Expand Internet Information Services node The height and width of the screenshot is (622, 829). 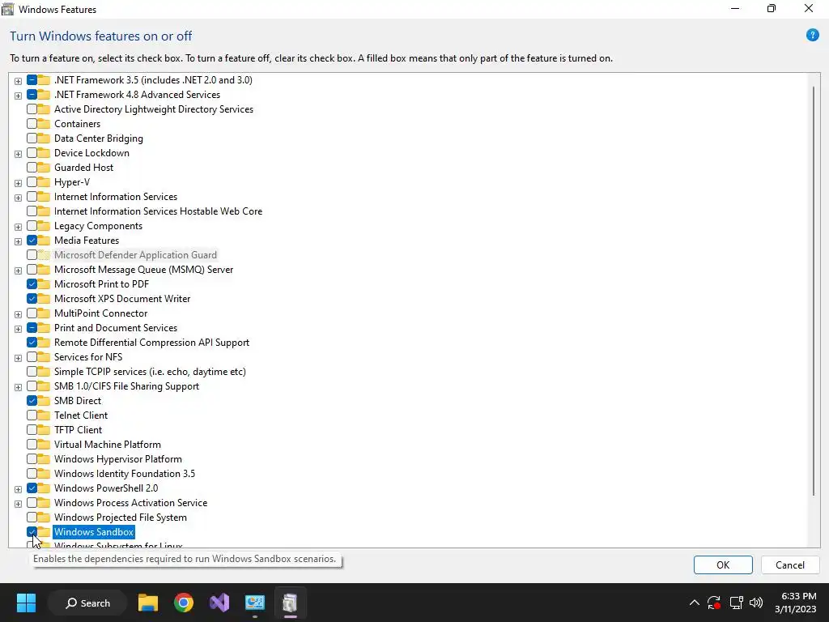coord(18,198)
